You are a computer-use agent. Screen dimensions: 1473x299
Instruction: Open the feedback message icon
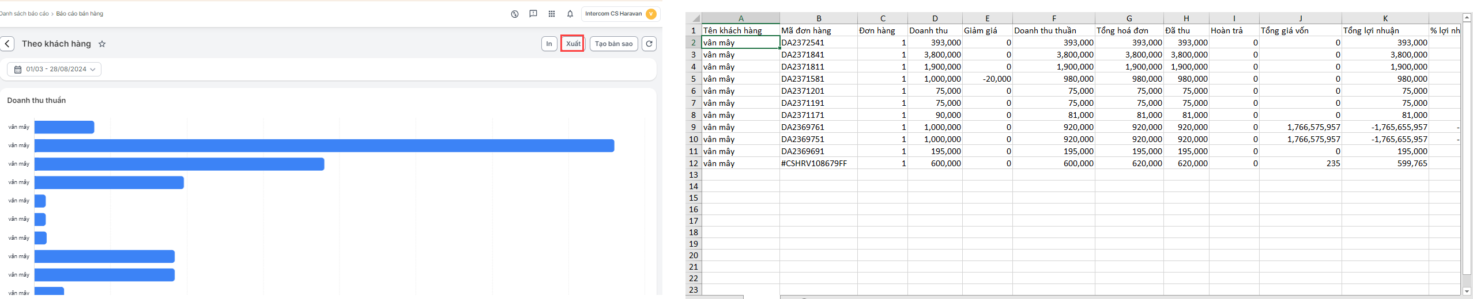pyautogui.click(x=533, y=14)
